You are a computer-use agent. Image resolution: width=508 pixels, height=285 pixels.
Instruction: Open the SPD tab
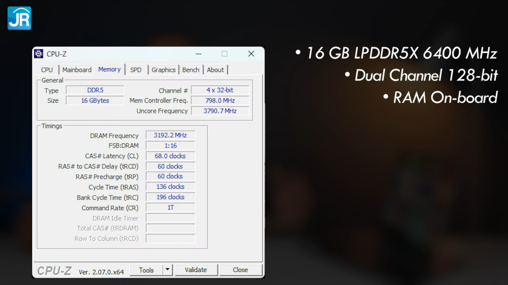point(136,70)
